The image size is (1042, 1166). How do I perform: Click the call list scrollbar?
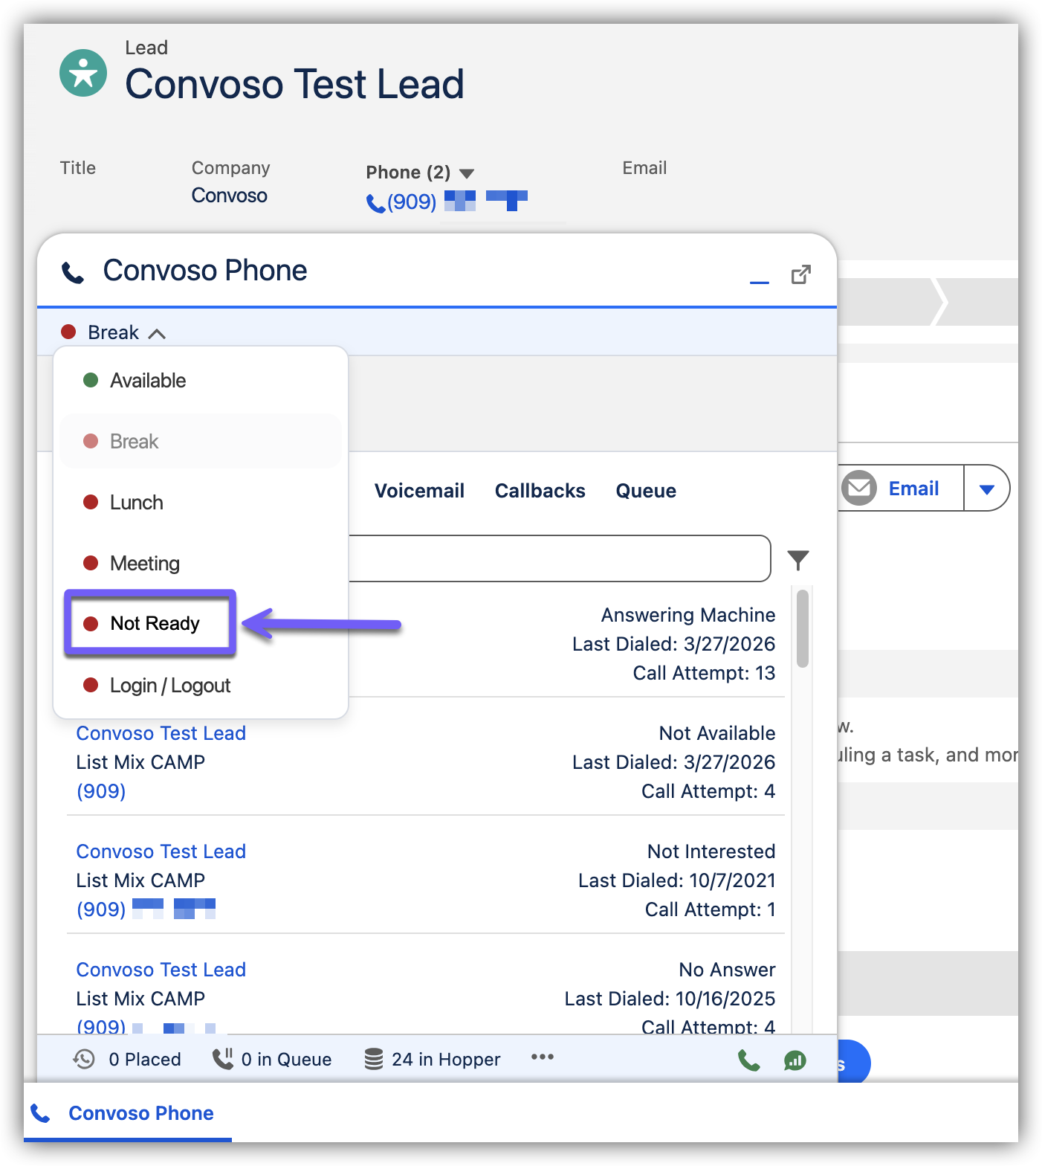coord(802,629)
